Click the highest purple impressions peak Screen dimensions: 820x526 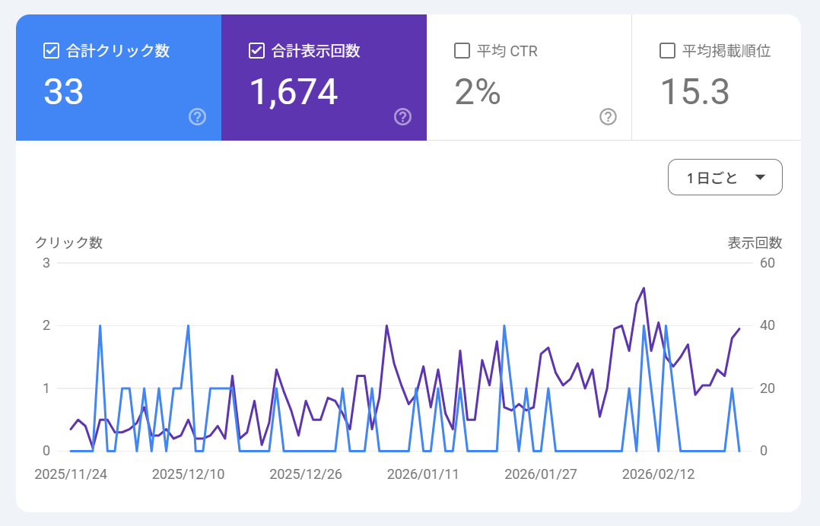click(643, 289)
